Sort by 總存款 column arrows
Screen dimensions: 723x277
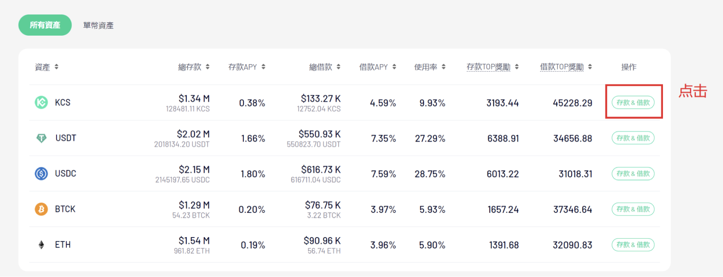coord(208,67)
